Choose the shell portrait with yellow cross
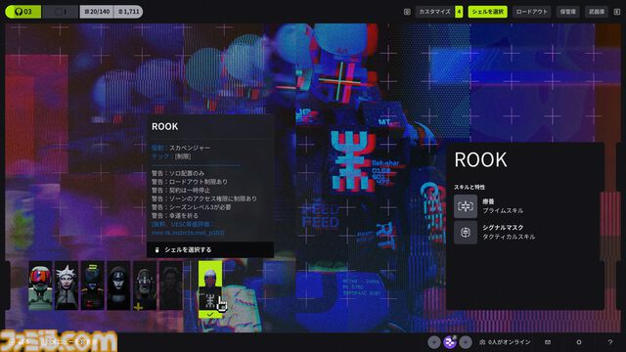 [145, 286]
